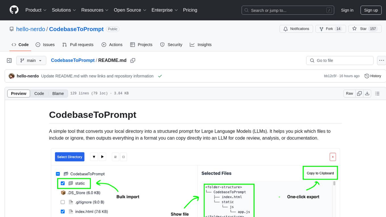Switch to the Code view tab
The width and height of the screenshot is (386, 217).
coord(39,93)
